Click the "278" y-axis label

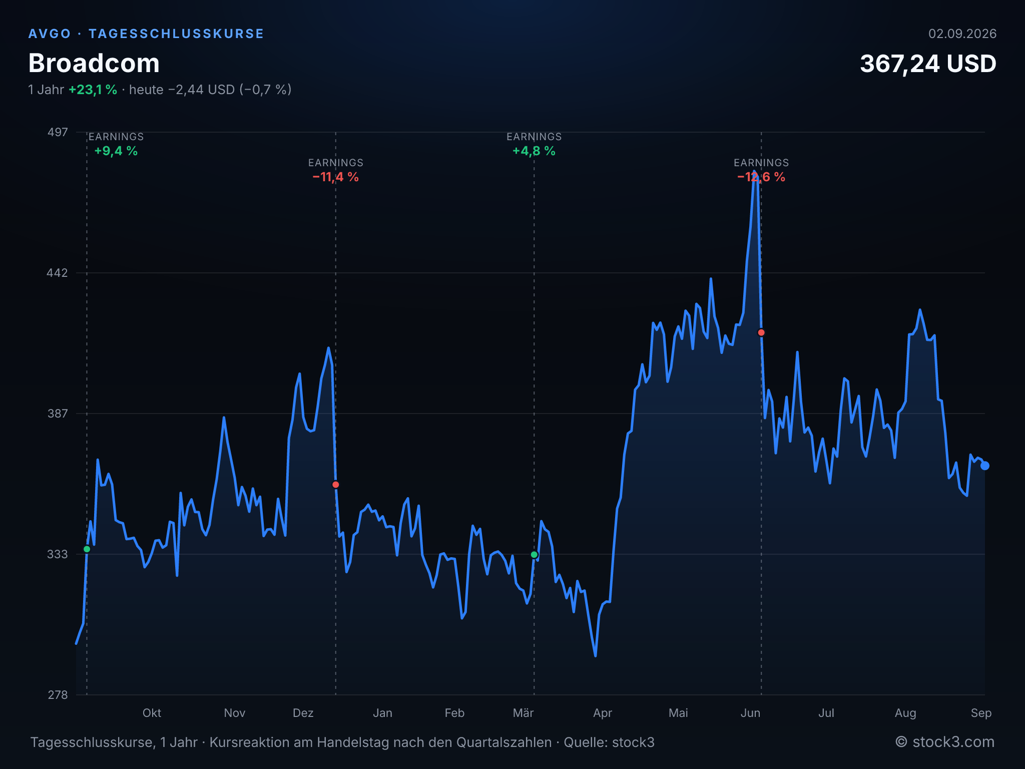[x=58, y=695]
